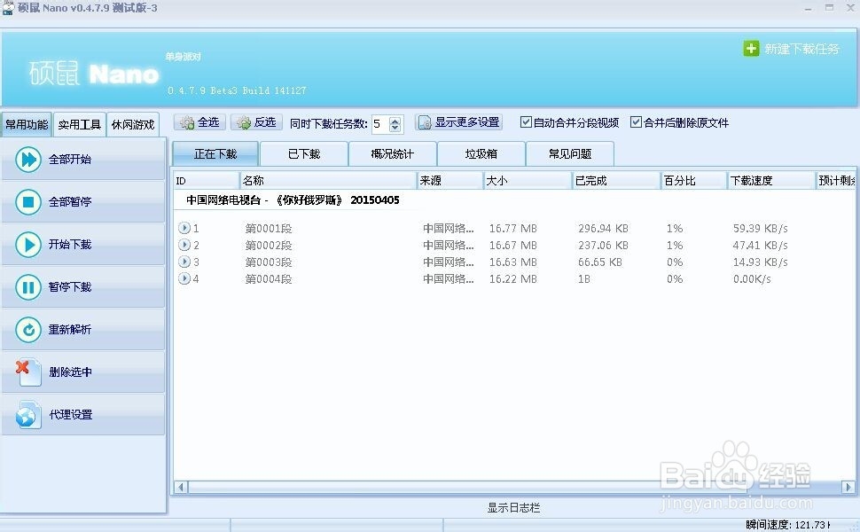
Task: Select the 休闲游戏 sidebar tab
Action: (x=133, y=124)
